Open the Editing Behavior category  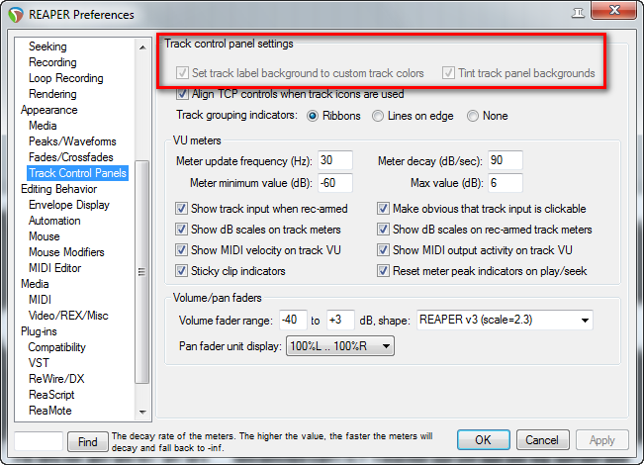[58, 189]
